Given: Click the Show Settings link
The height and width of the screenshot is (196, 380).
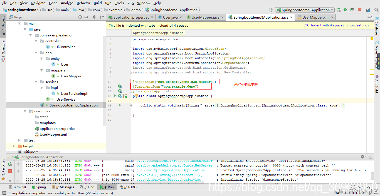Looking at the screenshot, I should tap(358, 25).
